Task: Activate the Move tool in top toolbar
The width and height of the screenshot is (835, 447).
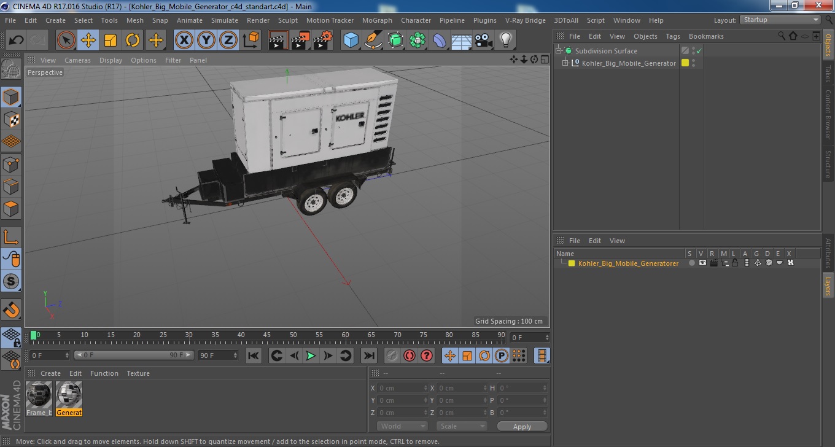Action: 88,41
